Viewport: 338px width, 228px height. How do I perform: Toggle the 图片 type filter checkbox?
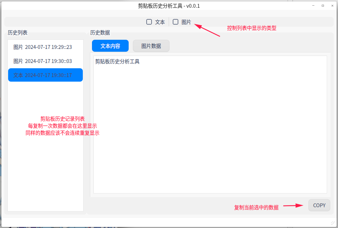(176, 22)
